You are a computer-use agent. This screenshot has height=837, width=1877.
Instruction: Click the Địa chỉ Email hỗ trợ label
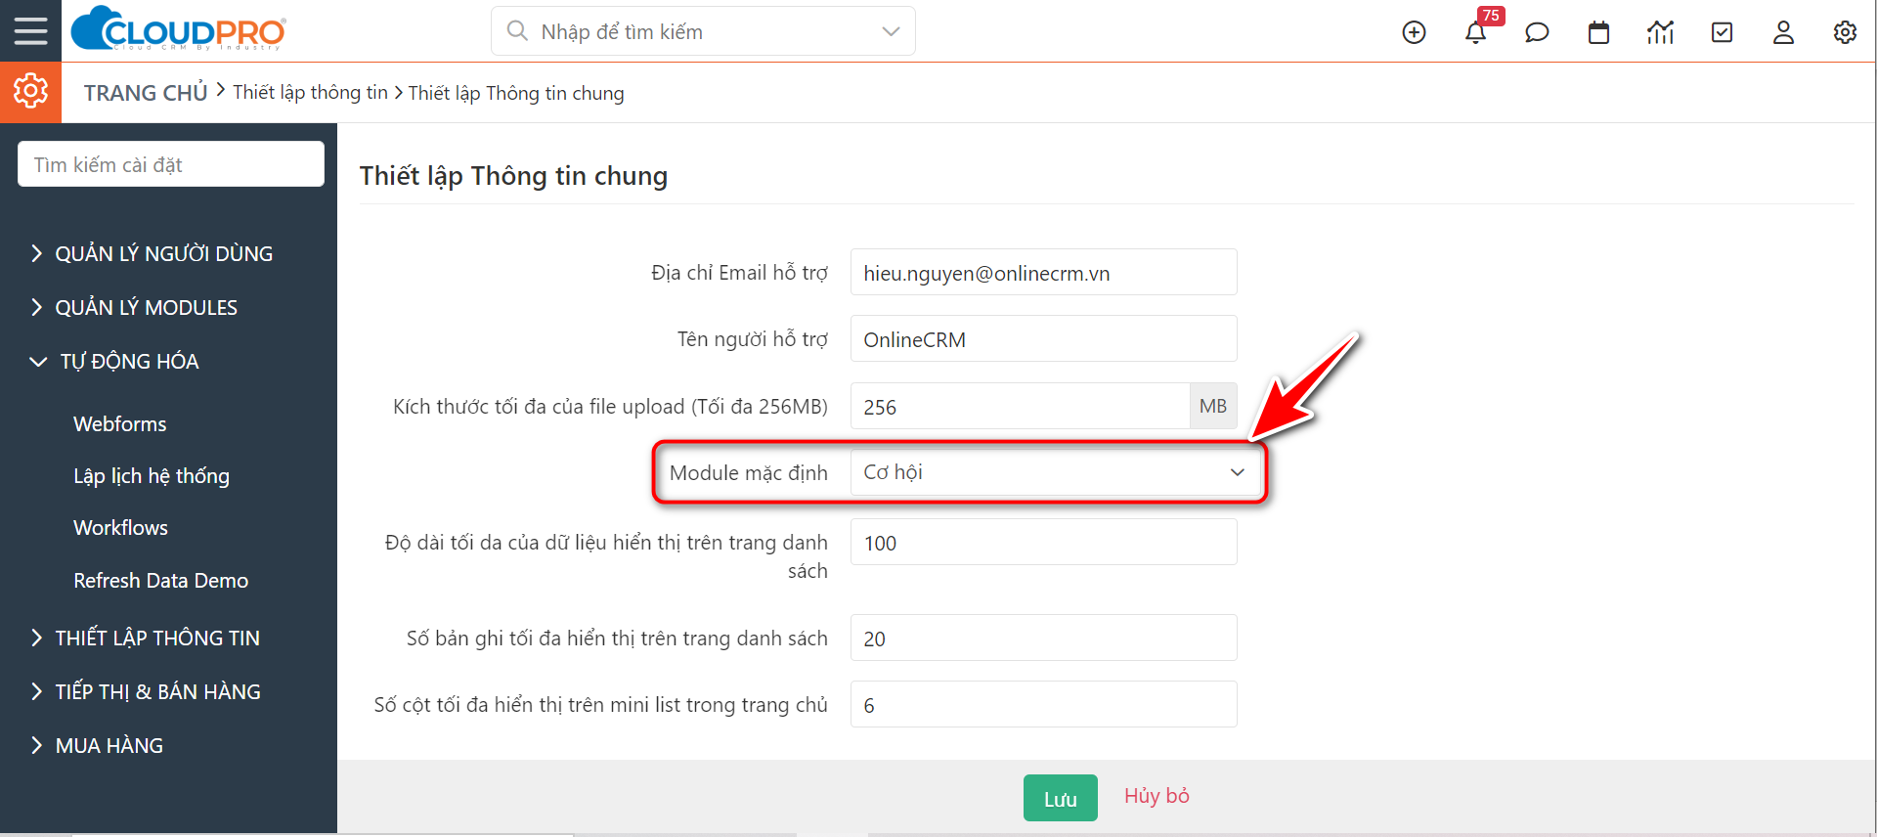coord(739,273)
